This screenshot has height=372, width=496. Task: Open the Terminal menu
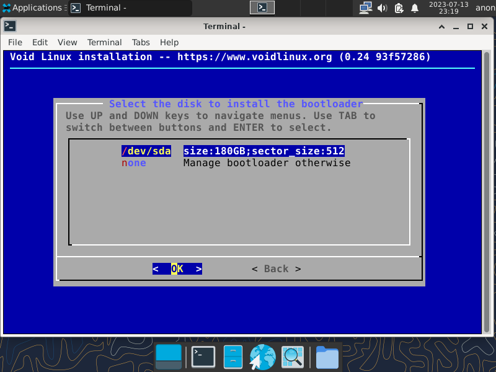[x=104, y=42]
